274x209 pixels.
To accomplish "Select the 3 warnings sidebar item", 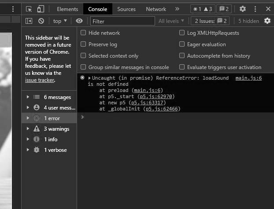I will tap(56, 129).
